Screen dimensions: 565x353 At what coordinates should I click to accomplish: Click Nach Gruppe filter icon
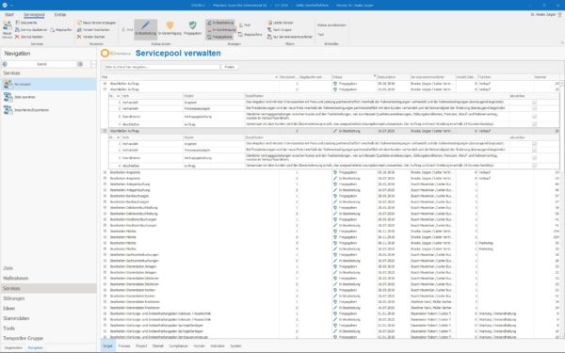tap(280, 30)
